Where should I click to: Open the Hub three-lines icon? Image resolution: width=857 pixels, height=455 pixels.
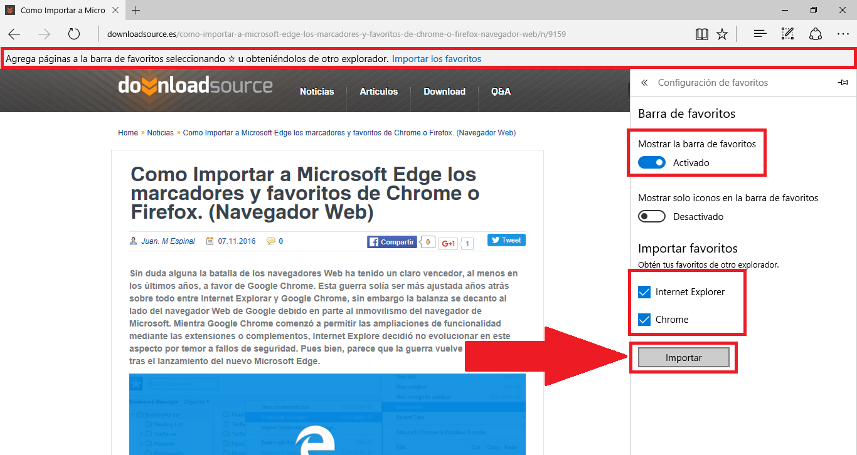[760, 34]
